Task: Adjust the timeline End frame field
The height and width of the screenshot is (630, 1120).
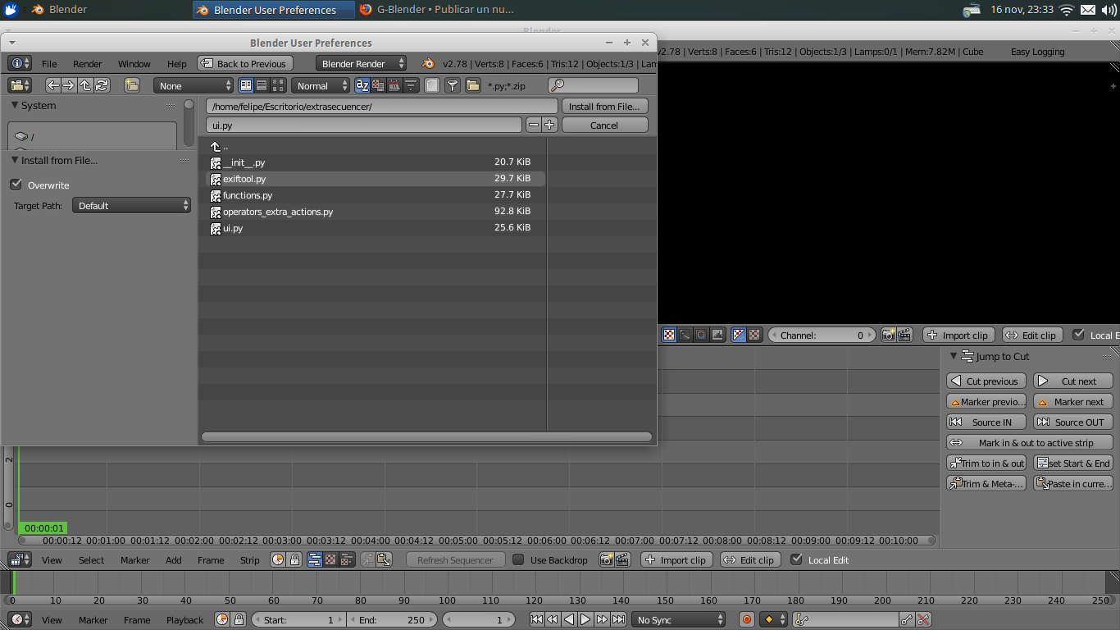Action: pos(394,619)
